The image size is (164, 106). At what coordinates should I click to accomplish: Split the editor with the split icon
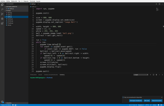click(159, 4)
